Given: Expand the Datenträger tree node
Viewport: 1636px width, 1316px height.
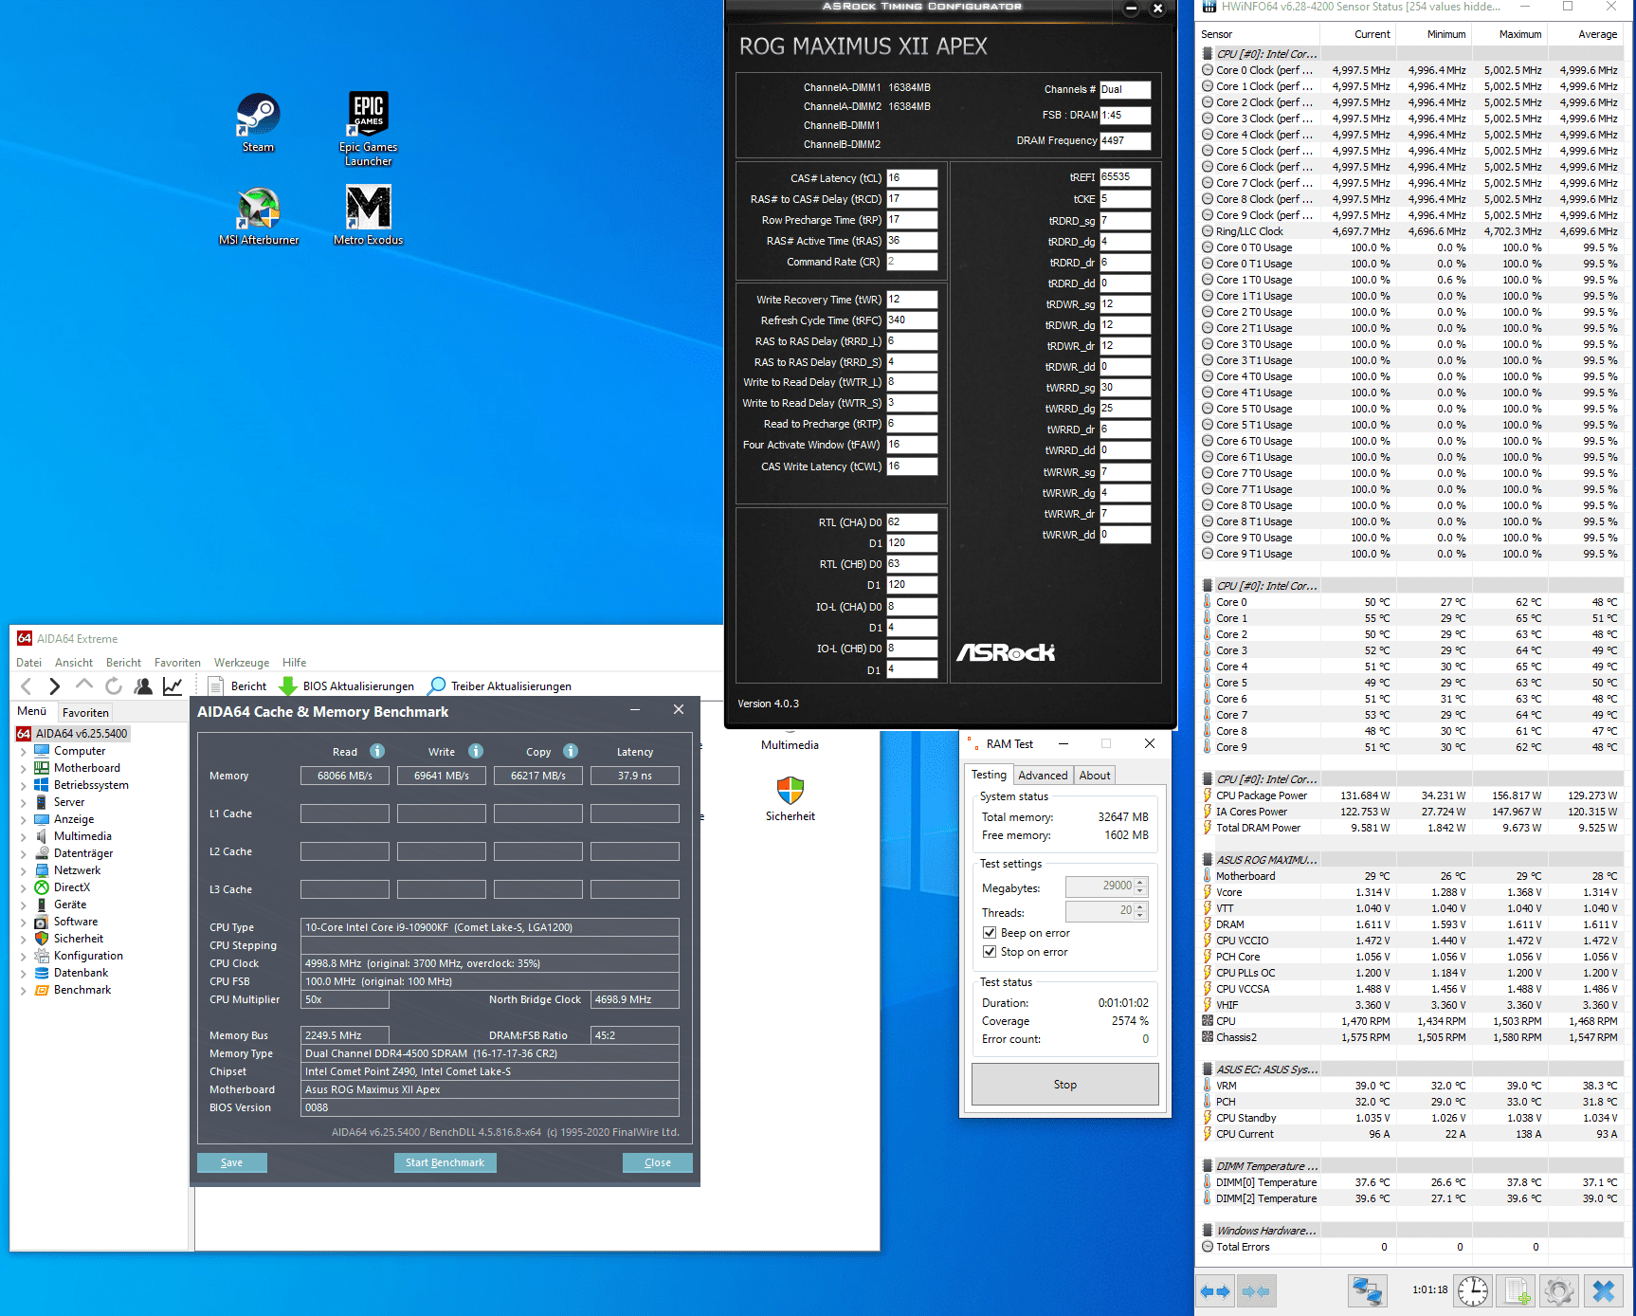Looking at the screenshot, I should [24, 853].
